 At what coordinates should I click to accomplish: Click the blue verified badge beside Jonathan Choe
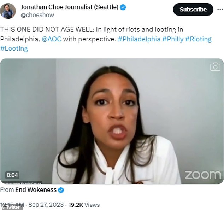[x=123, y=7]
